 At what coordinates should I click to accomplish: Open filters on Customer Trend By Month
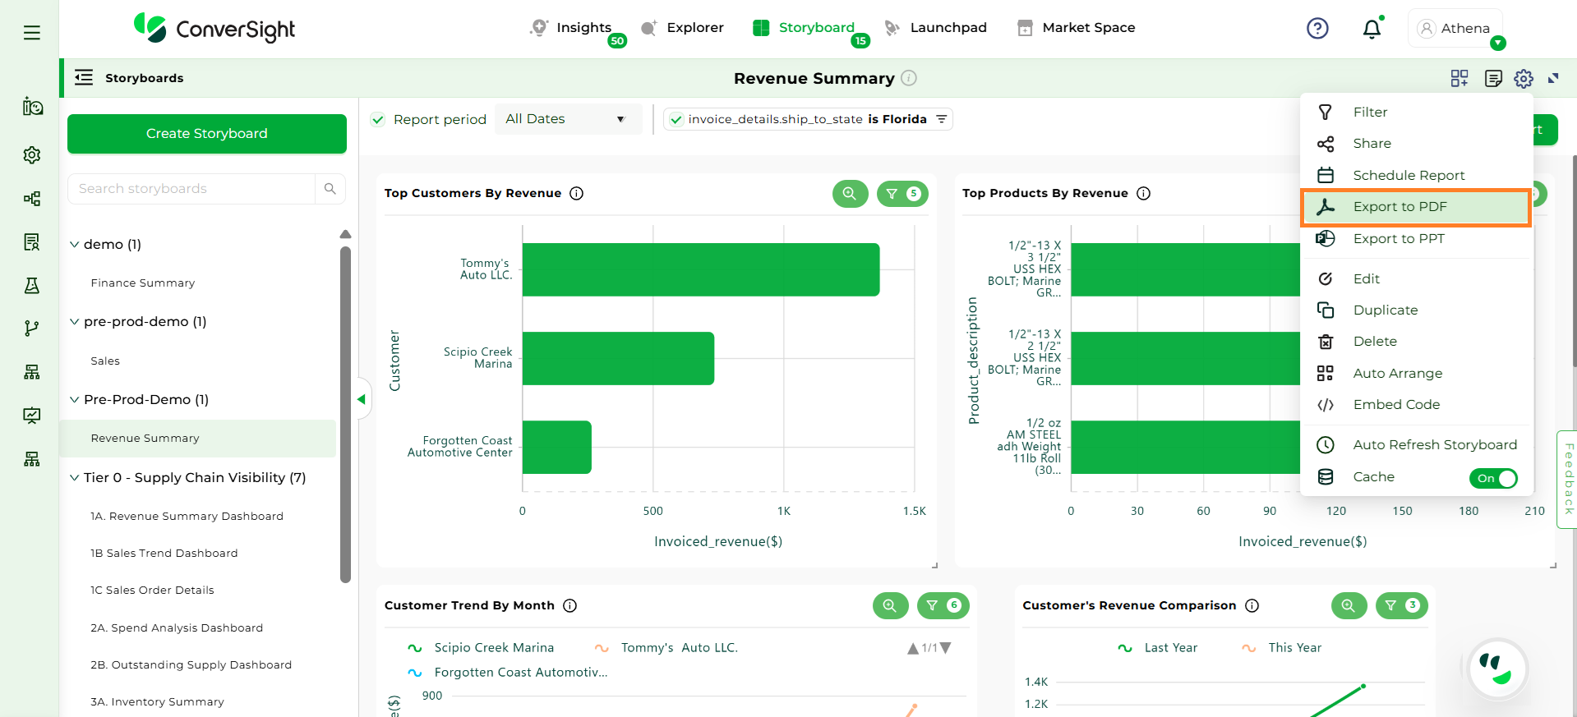coord(943,606)
